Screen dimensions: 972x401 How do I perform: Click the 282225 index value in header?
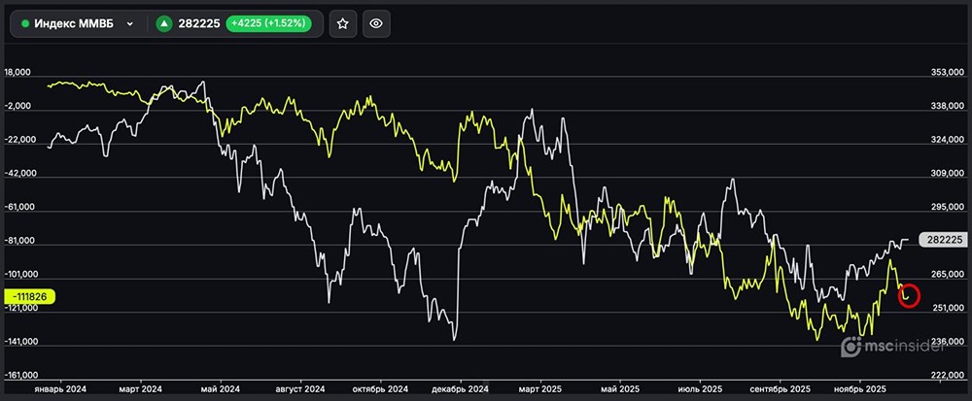pyautogui.click(x=199, y=24)
